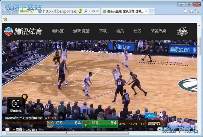
Task: Refresh the page with the reload icon
Action: pos(94,11)
